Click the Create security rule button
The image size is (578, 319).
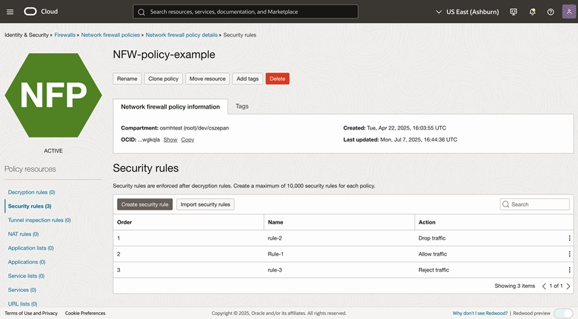click(x=144, y=204)
